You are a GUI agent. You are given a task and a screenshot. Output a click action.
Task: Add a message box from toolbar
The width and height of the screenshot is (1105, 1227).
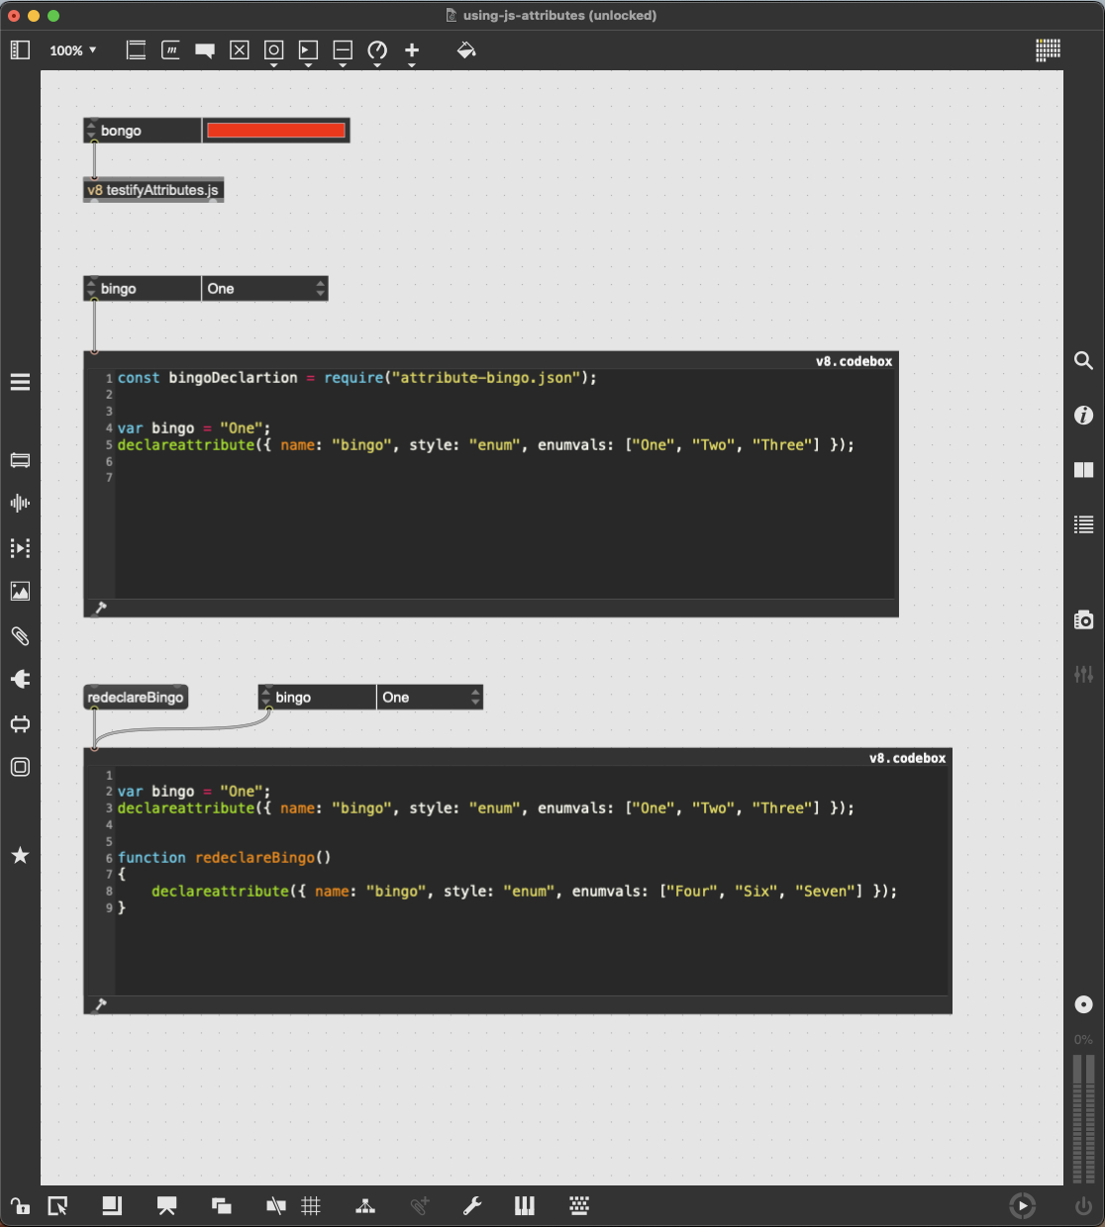click(x=170, y=49)
